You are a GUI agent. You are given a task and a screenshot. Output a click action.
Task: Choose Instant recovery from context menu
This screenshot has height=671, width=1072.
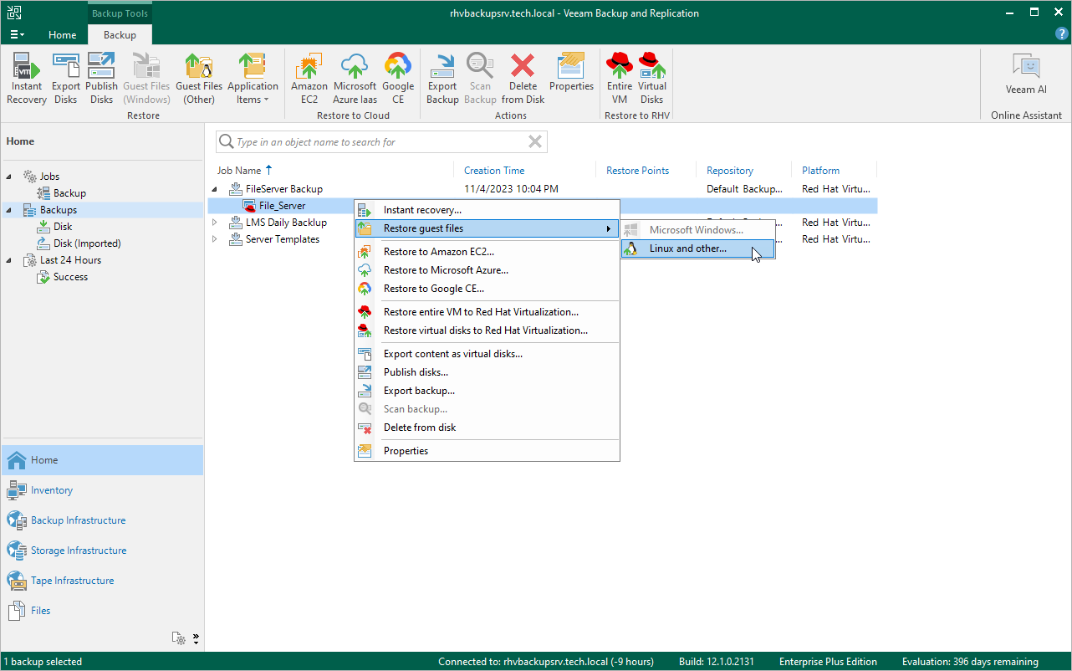click(487, 210)
